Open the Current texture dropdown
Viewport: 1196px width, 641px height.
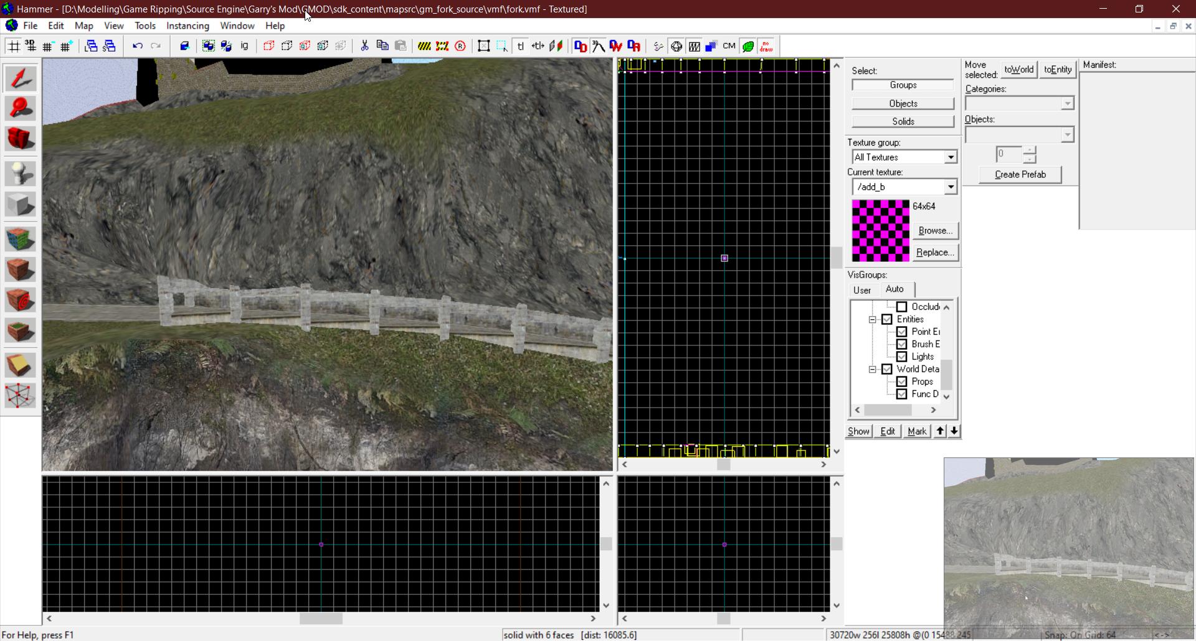click(x=951, y=187)
